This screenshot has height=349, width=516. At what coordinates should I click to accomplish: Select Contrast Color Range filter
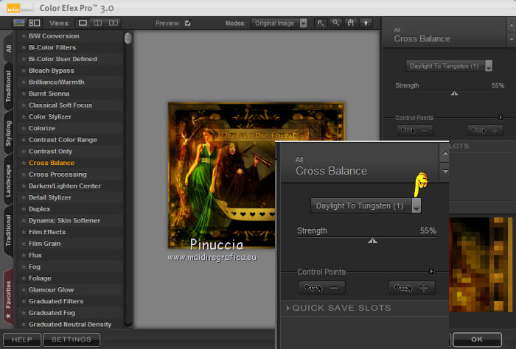[63, 140]
